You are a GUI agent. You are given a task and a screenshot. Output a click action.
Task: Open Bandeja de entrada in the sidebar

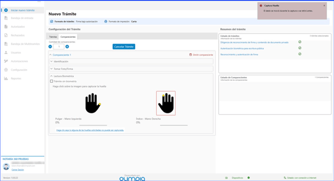(22, 18)
